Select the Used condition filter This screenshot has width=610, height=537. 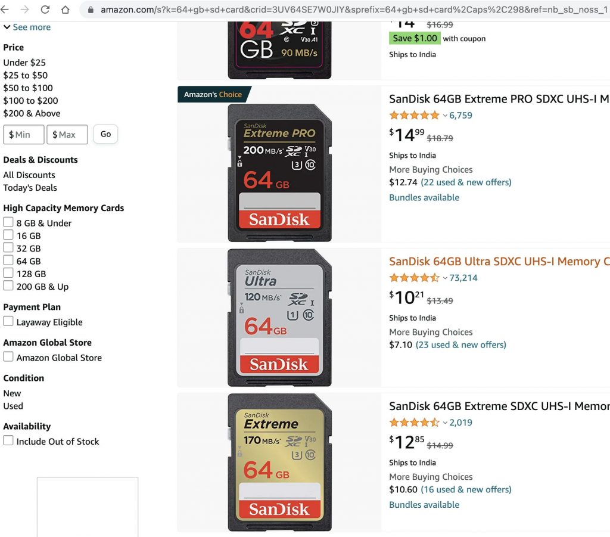[x=13, y=406]
